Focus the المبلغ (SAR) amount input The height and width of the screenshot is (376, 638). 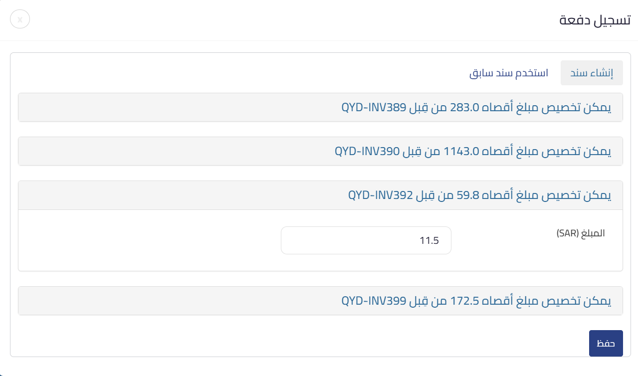coord(366,240)
